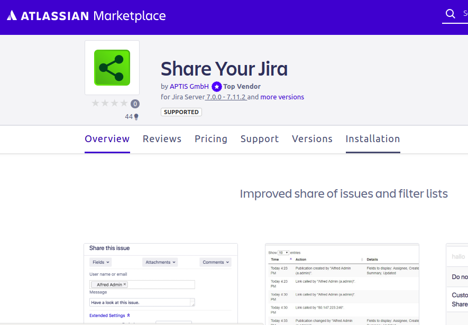Viewport: 468px width, 325px height.
Task: Click the star rating icons
Action: pos(109,104)
